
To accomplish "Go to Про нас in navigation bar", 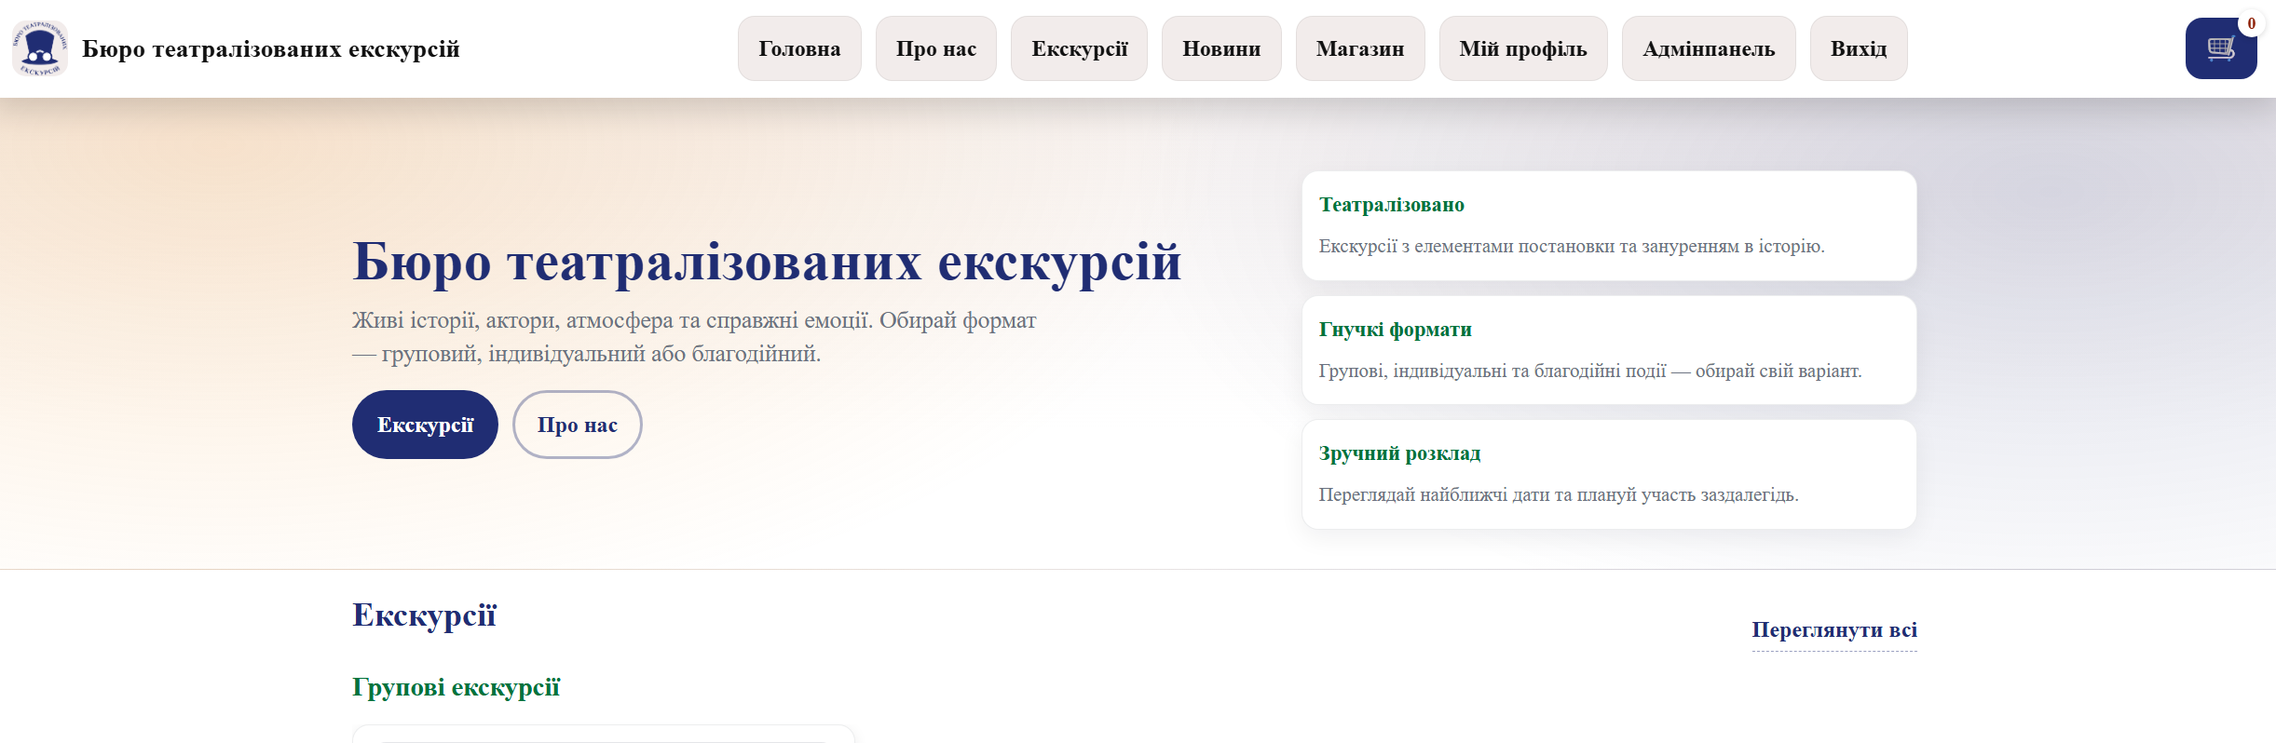I will click(x=936, y=48).
